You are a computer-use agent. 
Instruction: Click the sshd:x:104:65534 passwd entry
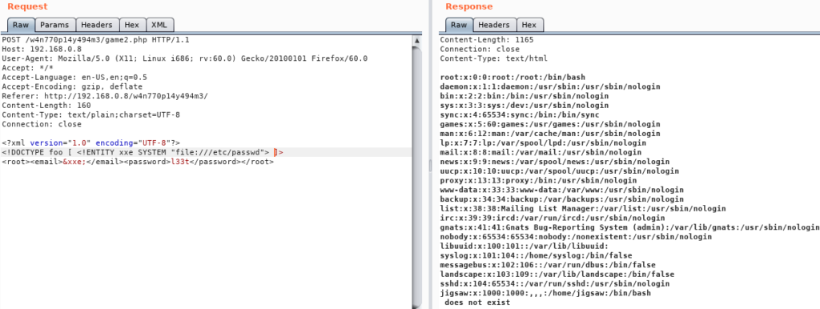(555, 283)
